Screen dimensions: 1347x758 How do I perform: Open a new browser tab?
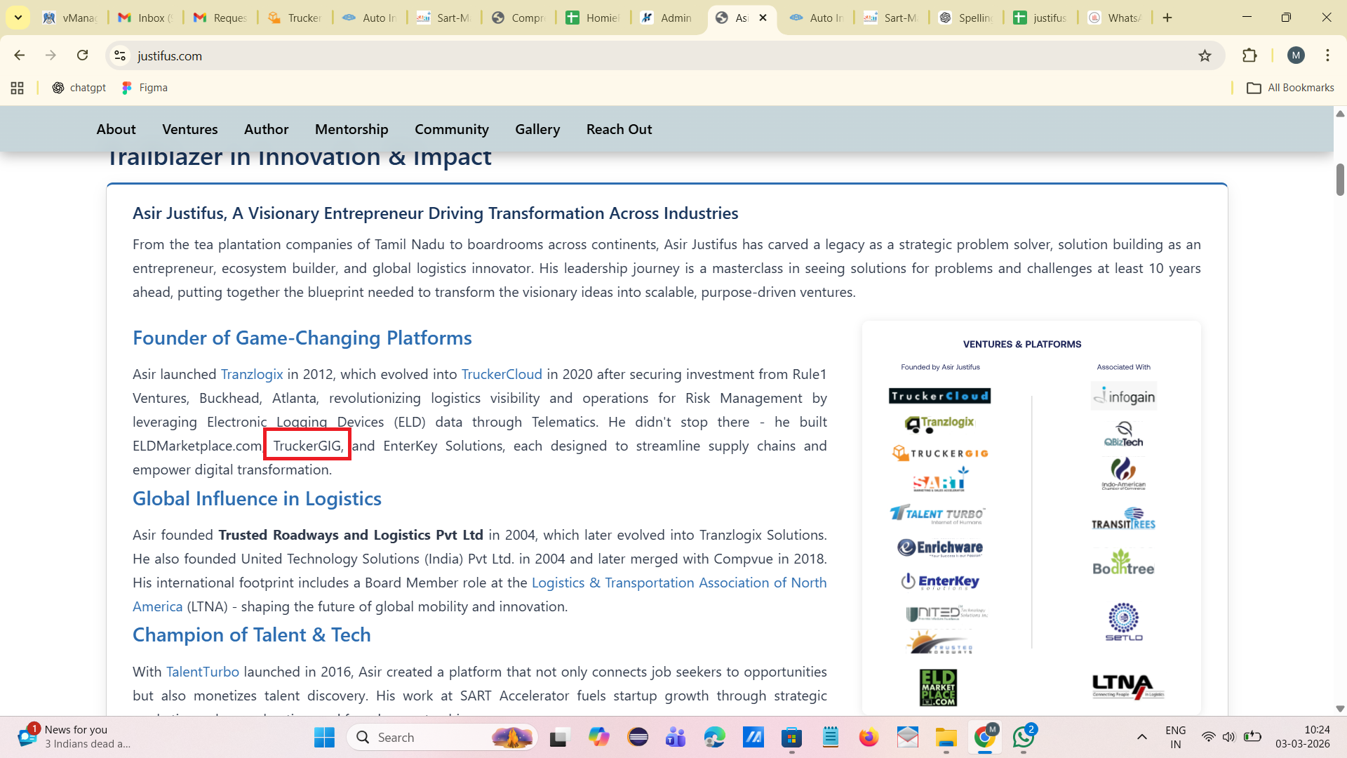(x=1167, y=18)
